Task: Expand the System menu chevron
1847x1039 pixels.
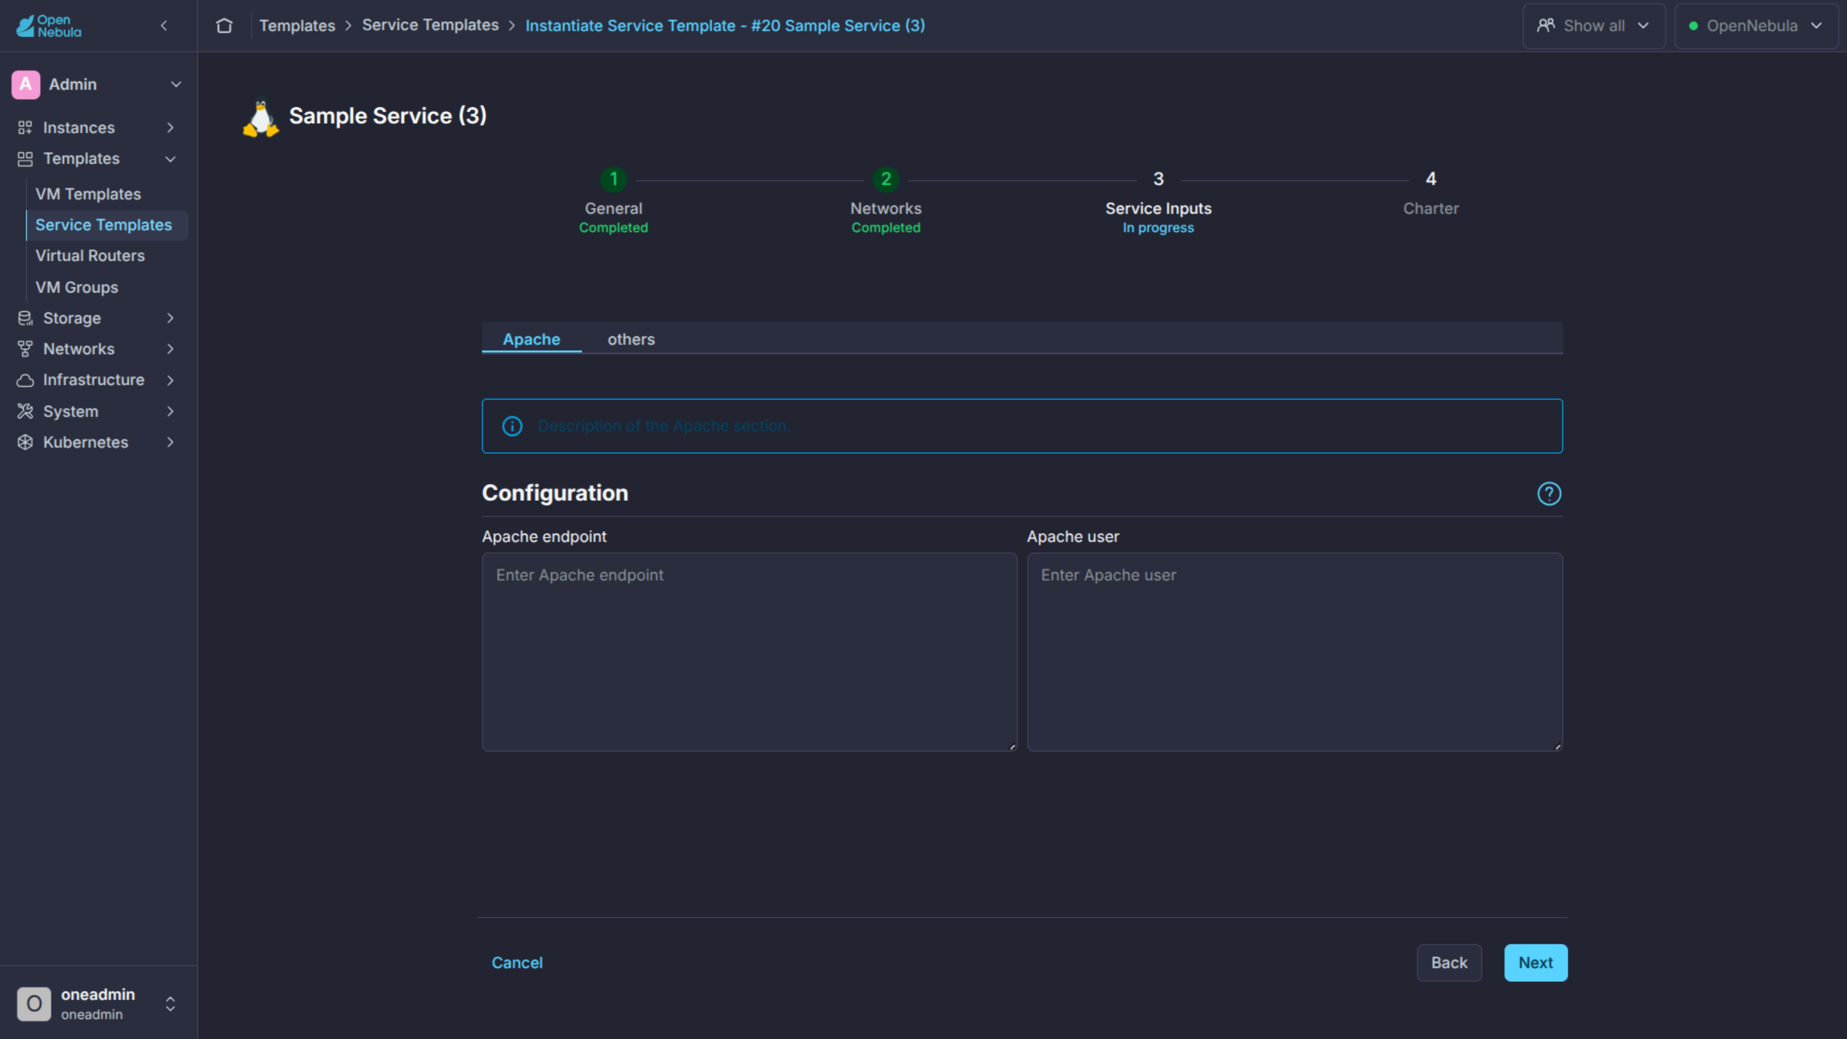Action: [171, 412]
